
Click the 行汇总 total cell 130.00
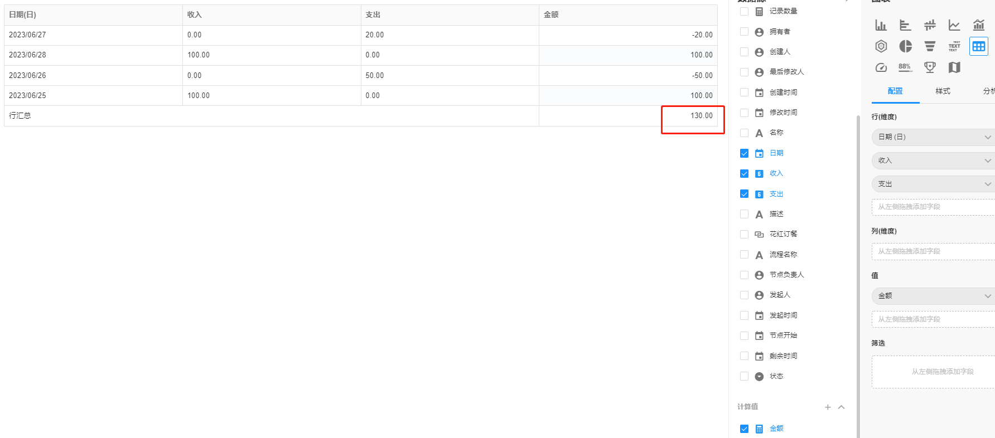click(x=701, y=116)
